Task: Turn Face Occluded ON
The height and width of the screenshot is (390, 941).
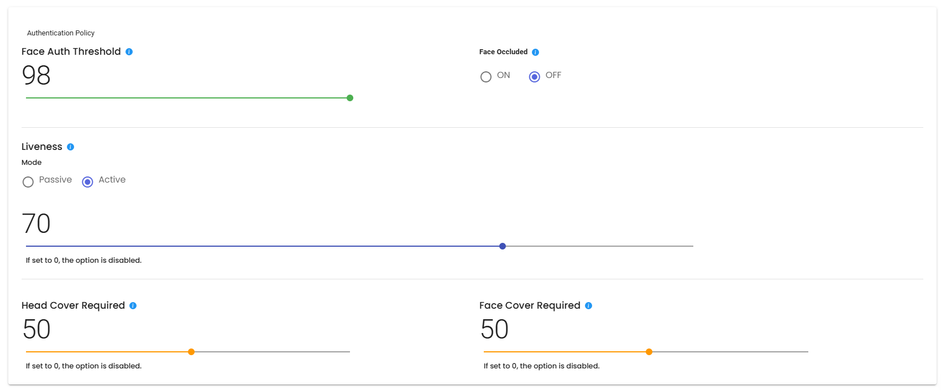Action: 486,77
